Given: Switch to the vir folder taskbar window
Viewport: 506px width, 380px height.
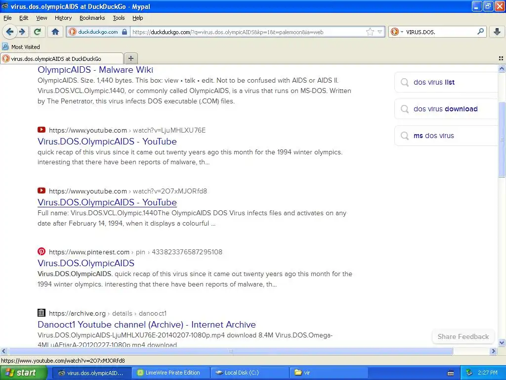Looking at the screenshot, I should click(x=328, y=373).
